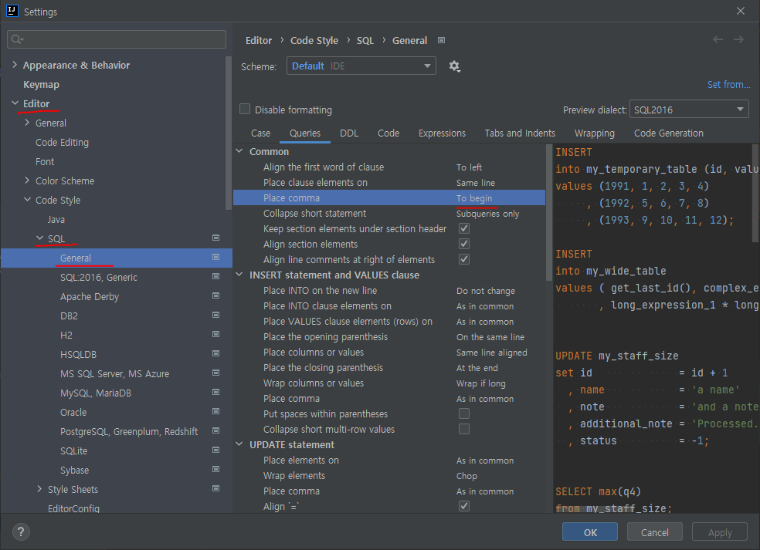This screenshot has width=760, height=550.
Task: Click the scheme actions gear icon
Action: point(454,66)
